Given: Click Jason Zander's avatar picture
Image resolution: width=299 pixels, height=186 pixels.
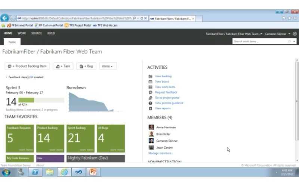Looking at the screenshot, I should tap(151, 147).
